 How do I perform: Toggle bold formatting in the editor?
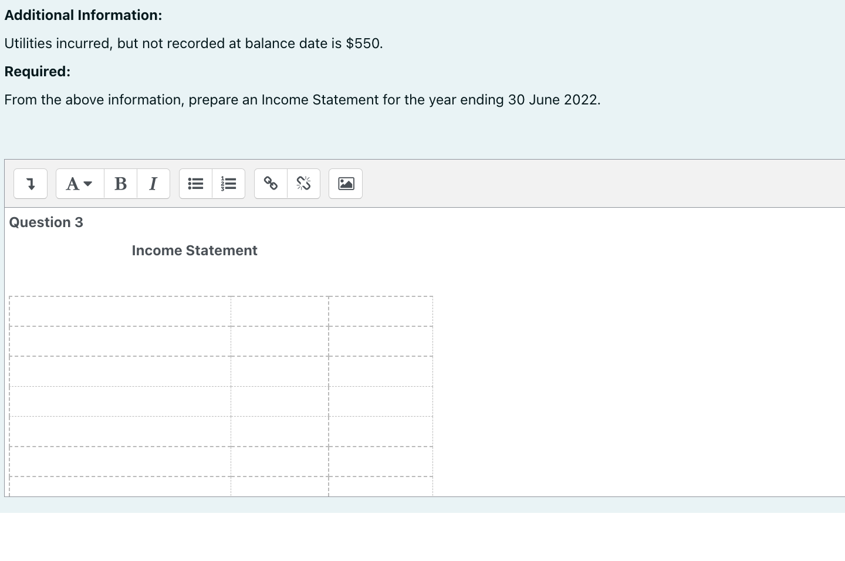(120, 184)
